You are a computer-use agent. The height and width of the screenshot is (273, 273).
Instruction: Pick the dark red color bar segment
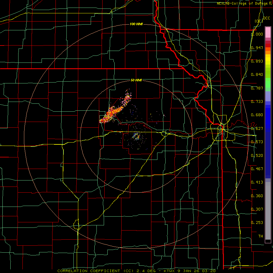(268, 45)
